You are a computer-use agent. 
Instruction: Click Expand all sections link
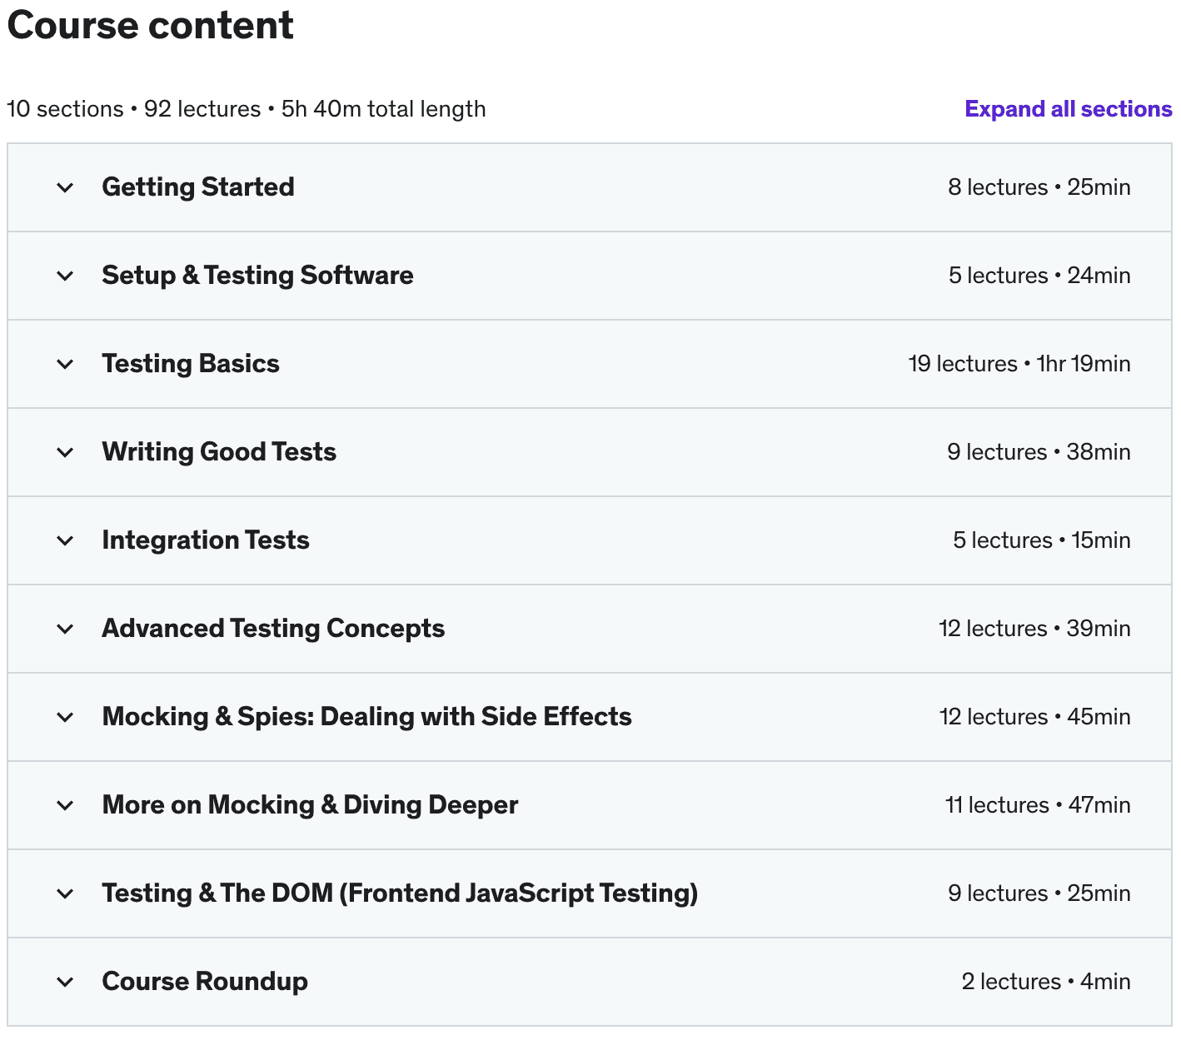pyautogui.click(x=1068, y=109)
